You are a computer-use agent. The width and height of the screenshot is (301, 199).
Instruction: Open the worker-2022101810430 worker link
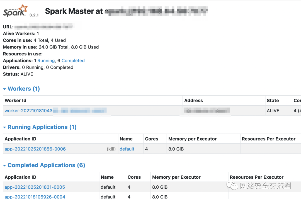click(x=55, y=111)
